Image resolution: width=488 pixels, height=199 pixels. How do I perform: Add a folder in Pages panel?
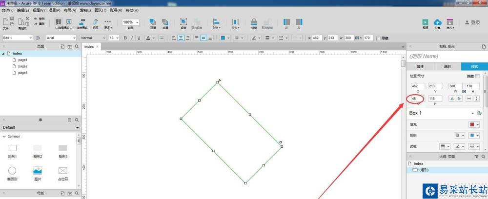[70, 46]
